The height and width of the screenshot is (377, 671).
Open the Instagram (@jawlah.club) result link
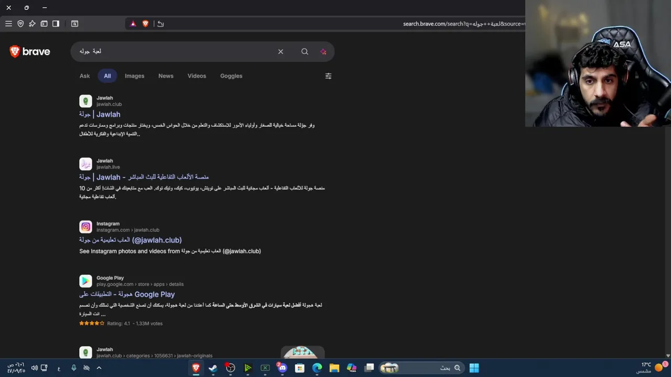coord(131,240)
